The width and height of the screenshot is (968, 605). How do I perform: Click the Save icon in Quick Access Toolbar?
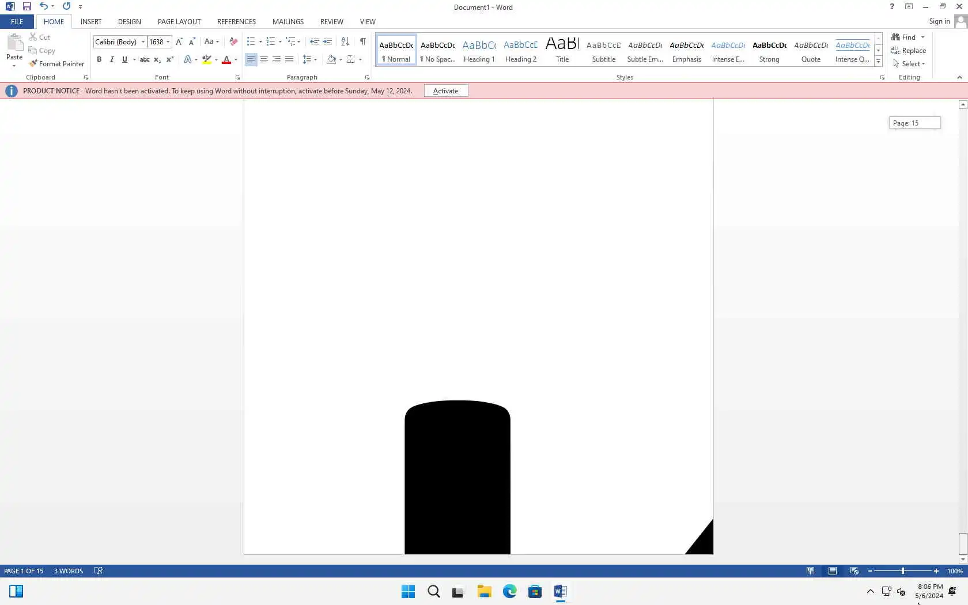point(27,6)
